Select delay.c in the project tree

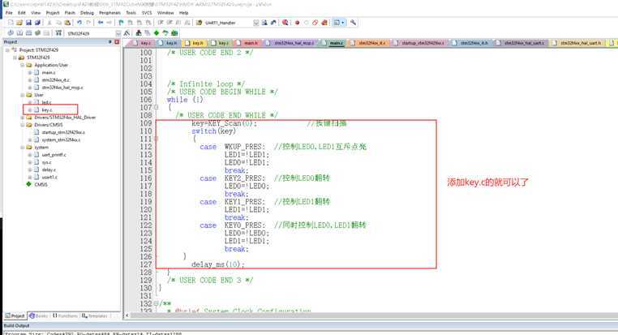click(x=49, y=170)
